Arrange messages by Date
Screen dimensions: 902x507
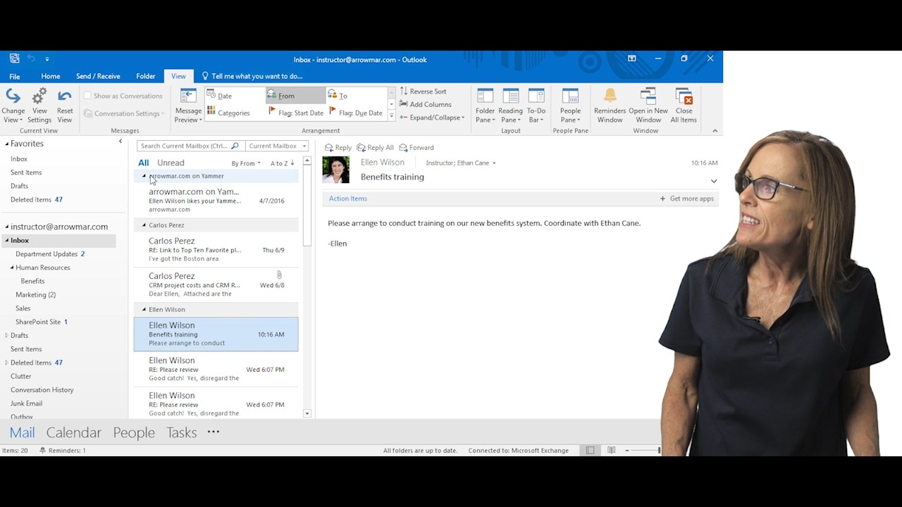[x=235, y=96]
